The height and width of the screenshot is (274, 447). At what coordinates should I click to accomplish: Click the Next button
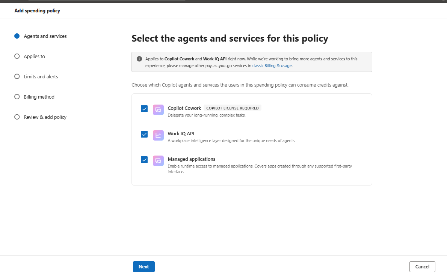[x=143, y=267]
